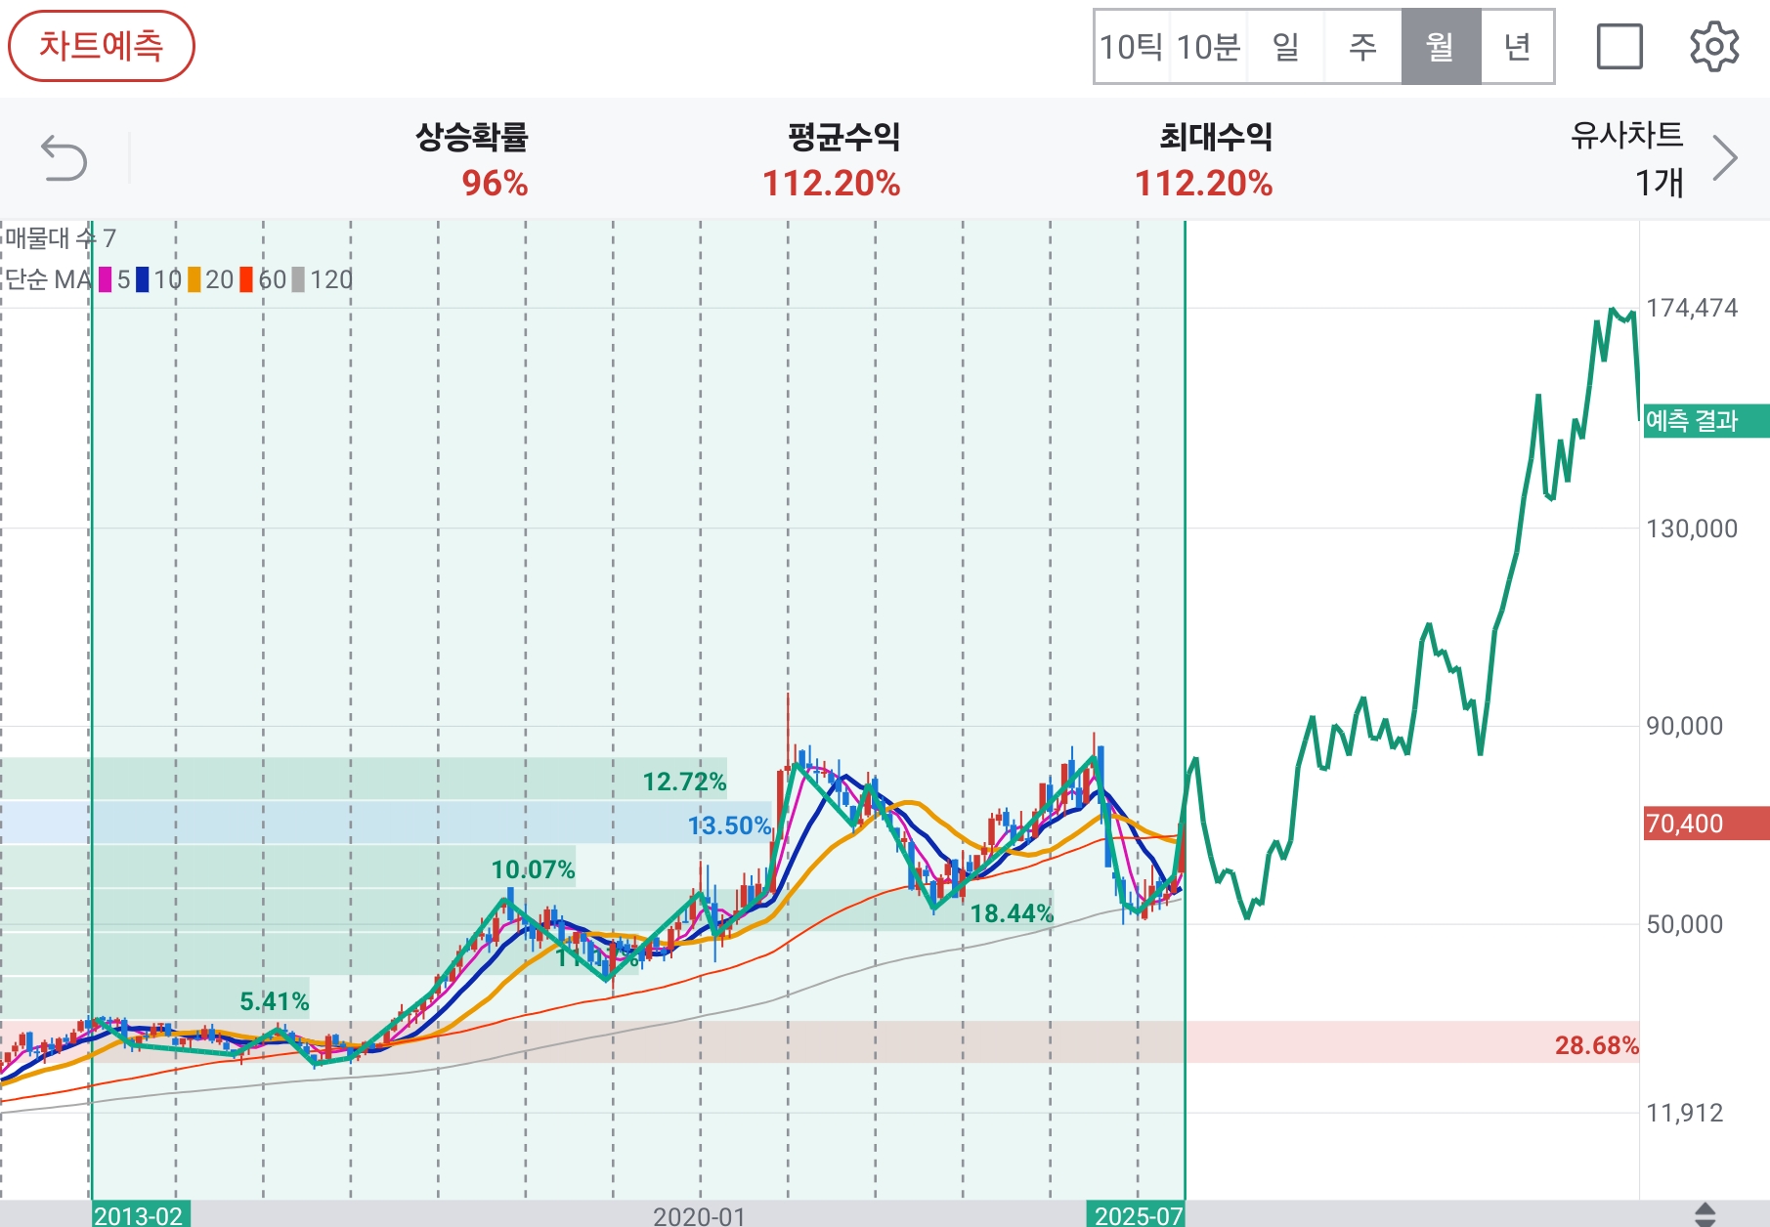
Task: Switch to the 10분 period tab
Action: pyautogui.click(x=1208, y=47)
